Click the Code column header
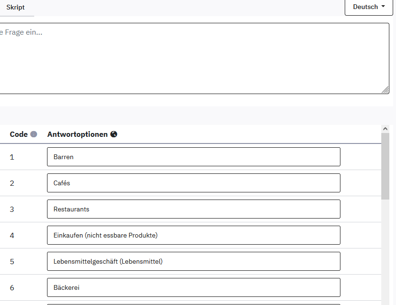 click(19, 134)
